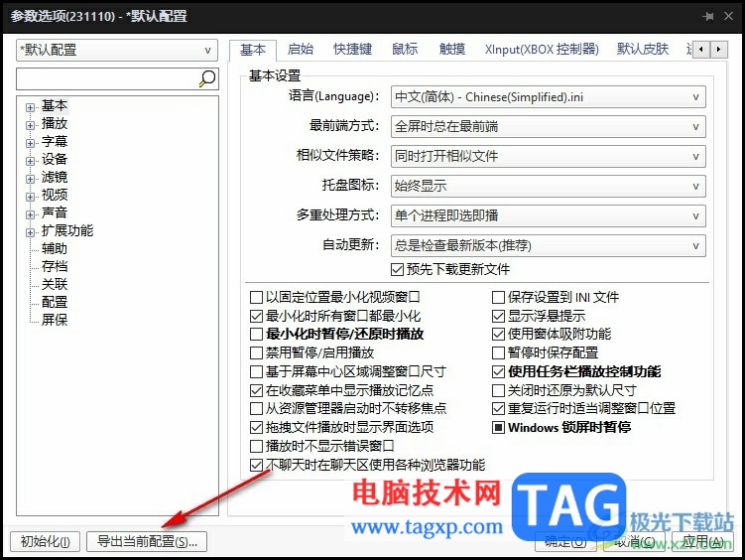The image size is (745, 560).
Task: Click the 应用(A) button
Action: [702, 541]
